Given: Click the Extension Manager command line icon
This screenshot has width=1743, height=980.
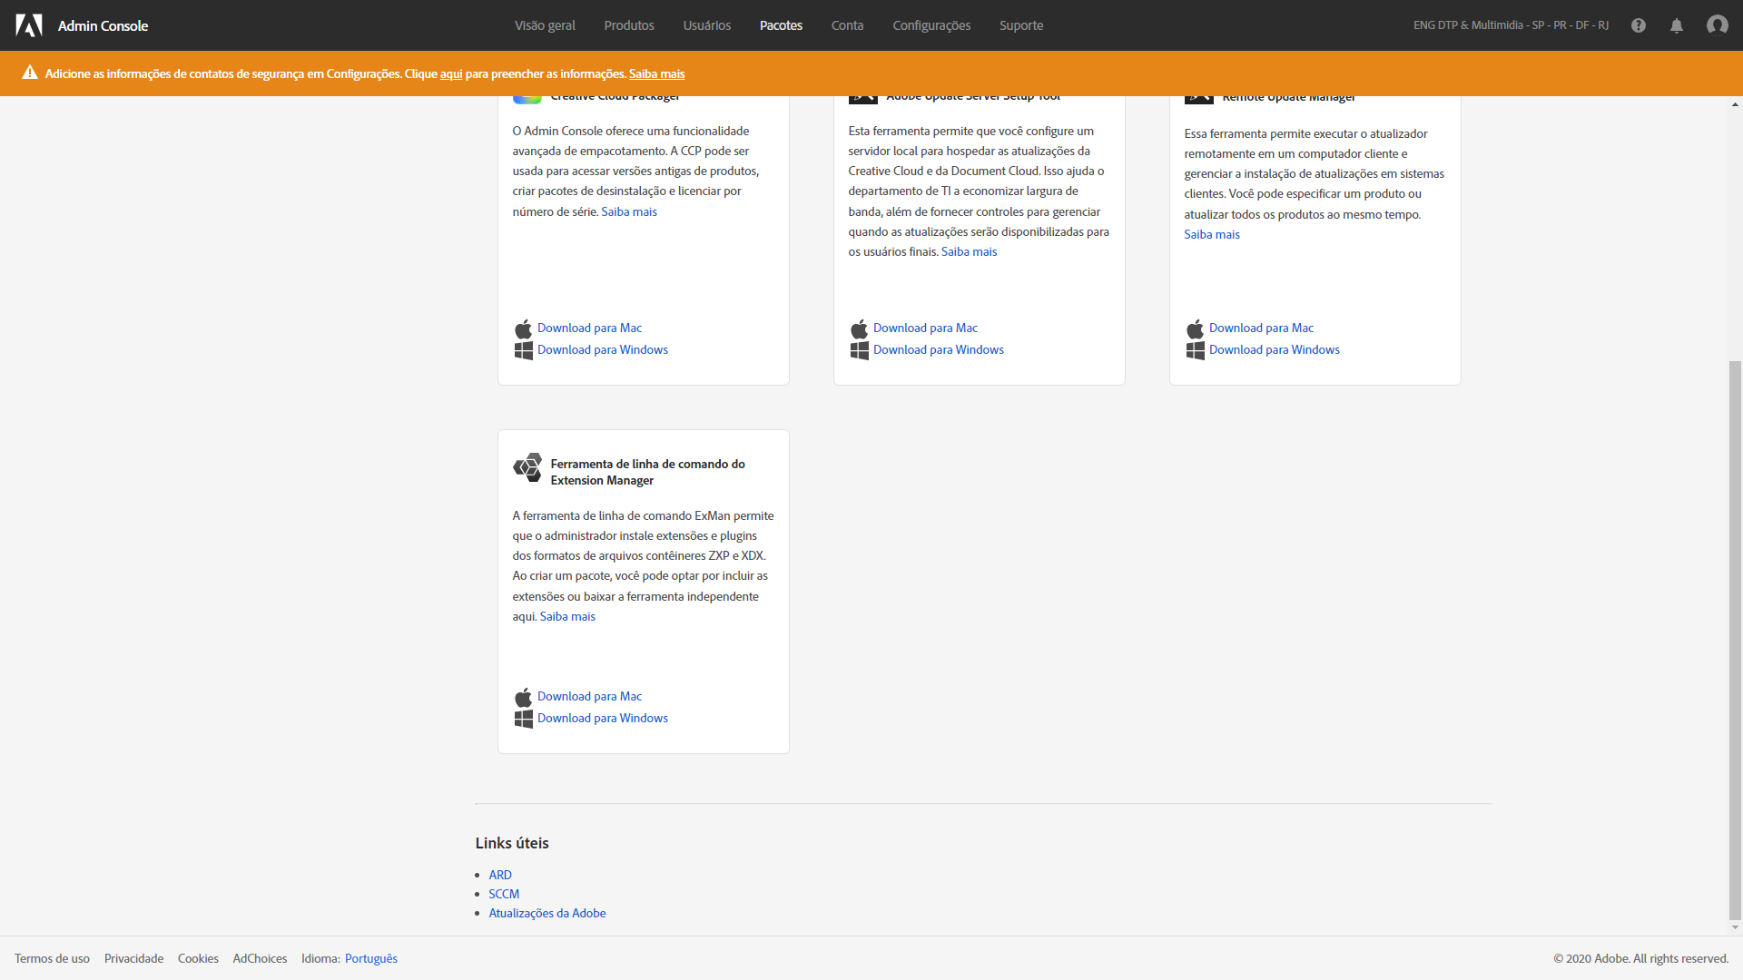Looking at the screenshot, I should (528, 468).
